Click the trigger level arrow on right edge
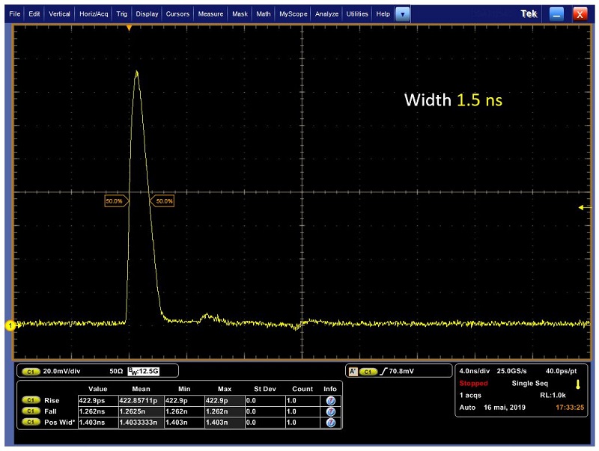 click(585, 208)
